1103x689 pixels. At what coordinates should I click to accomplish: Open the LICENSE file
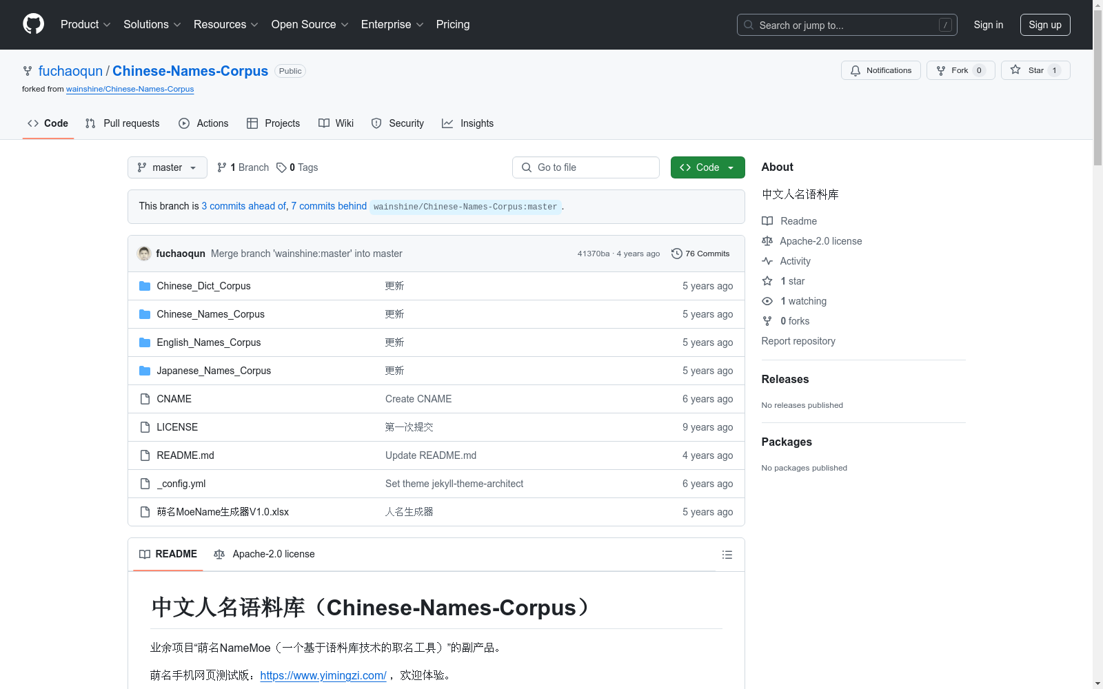pyautogui.click(x=177, y=427)
